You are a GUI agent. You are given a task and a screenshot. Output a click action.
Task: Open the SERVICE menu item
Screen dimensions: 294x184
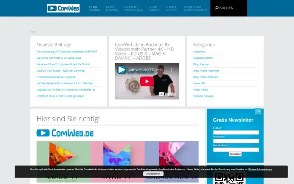[171, 8]
